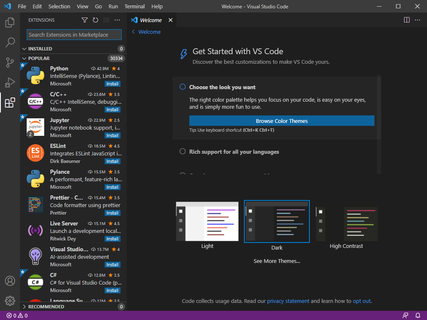Image resolution: width=427 pixels, height=320 pixels.
Task: Click See More Themes link
Action: click(277, 261)
